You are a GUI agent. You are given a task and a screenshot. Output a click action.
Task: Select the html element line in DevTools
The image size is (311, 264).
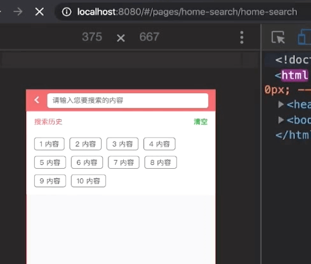[x=291, y=75]
